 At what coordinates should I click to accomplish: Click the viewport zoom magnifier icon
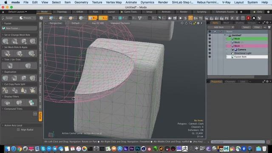click(190, 23)
